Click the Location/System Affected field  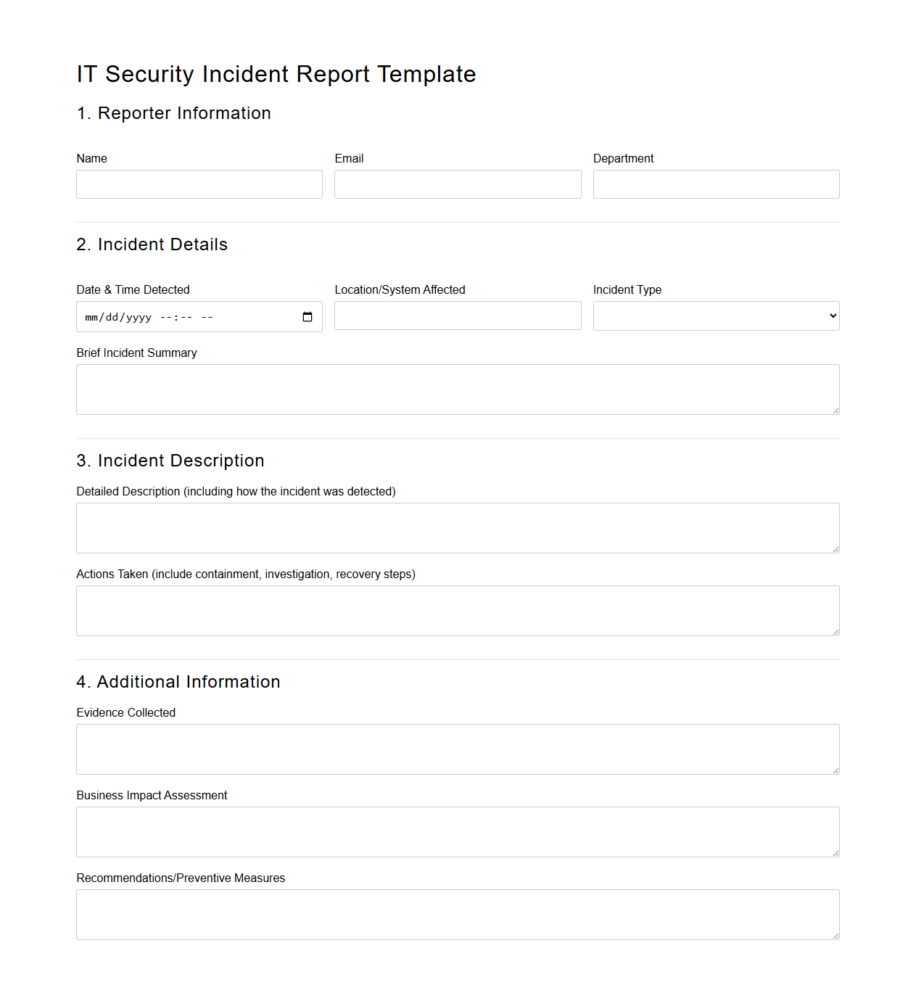[x=457, y=315]
